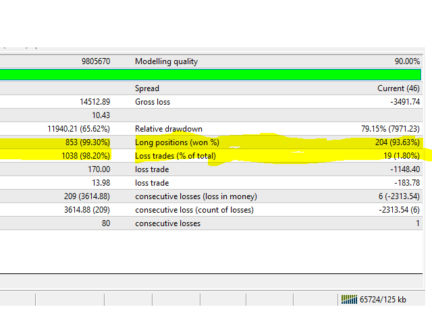The height and width of the screenshot is (324, 432).
Task: Click the -3491.74 gross loss value
Action: click(x=405, y=102)
